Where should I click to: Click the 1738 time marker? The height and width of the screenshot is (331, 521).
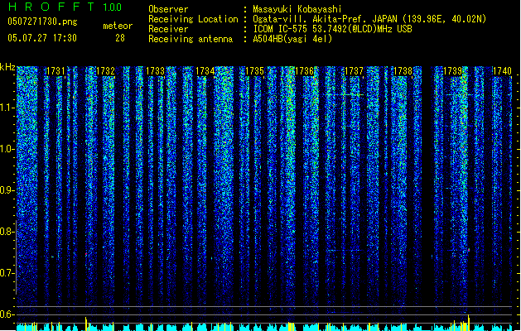[403, 71]
